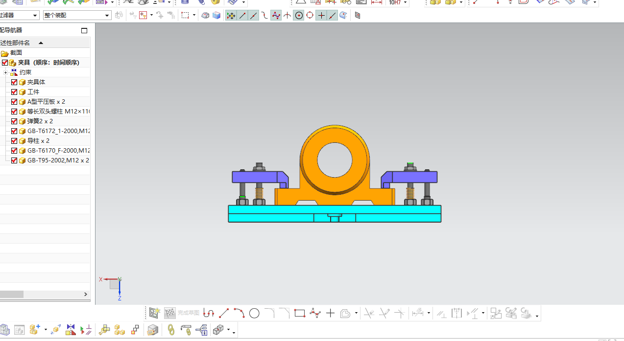Uncheck the 夹具体 component checkbox

14,82
